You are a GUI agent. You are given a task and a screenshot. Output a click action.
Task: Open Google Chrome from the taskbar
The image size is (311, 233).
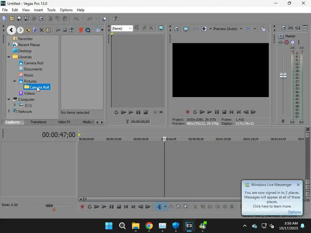coord(149,226)
